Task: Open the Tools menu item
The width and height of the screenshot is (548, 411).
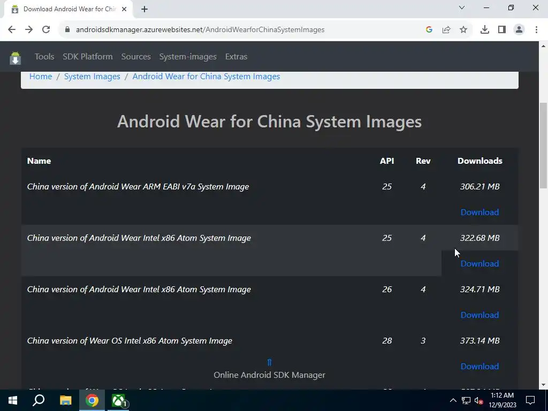Action: click(x=44, y=57)
